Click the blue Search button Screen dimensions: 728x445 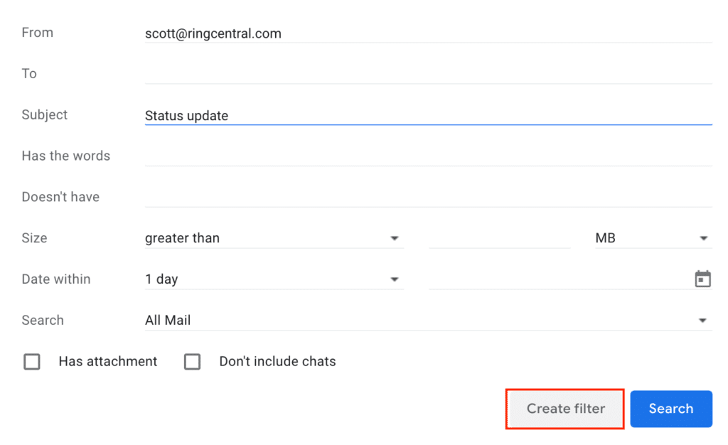[671, 409]
